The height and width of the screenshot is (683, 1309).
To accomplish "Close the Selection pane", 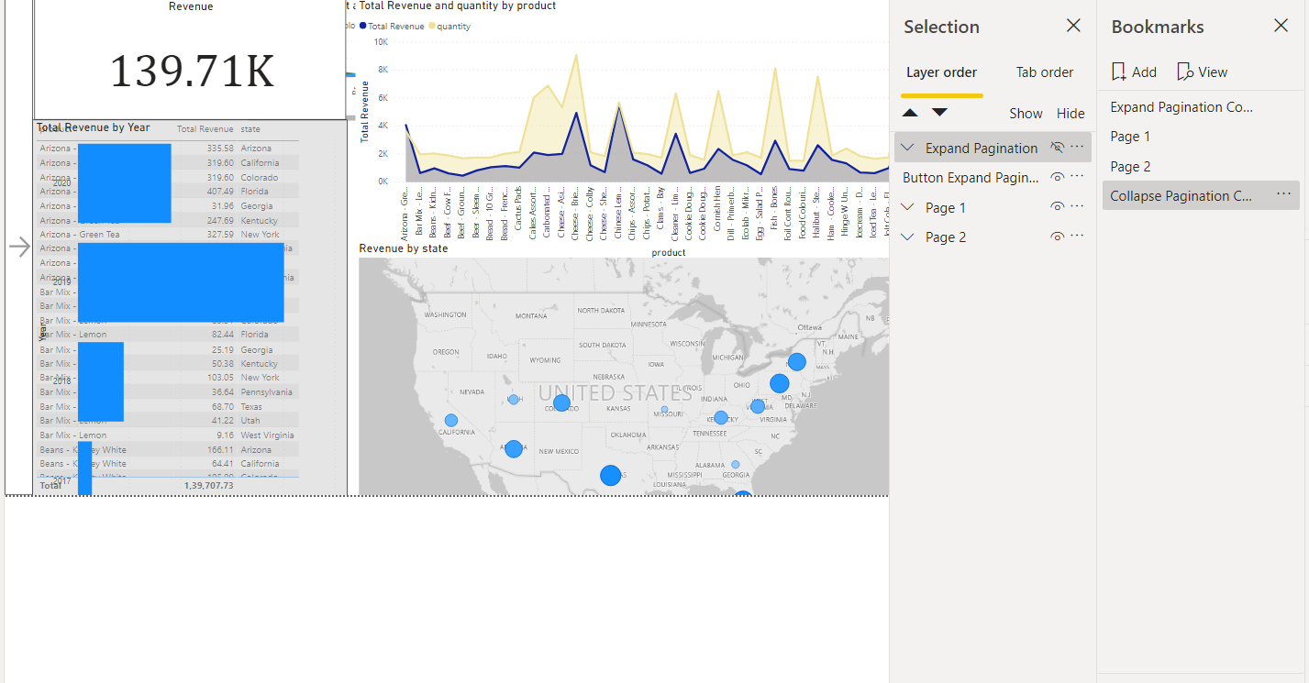I will [x=1073, y=26].
